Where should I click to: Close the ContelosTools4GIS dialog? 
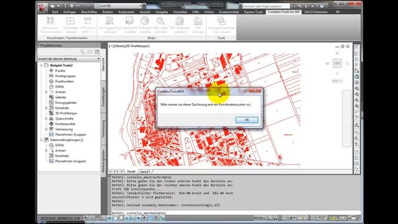[x=255, y=91]
